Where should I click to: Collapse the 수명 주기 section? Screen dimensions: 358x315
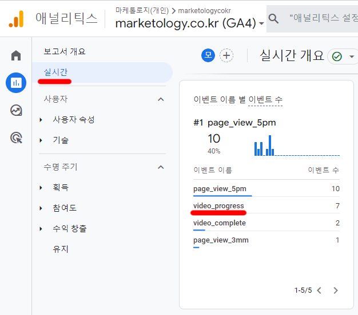(161, 167)
